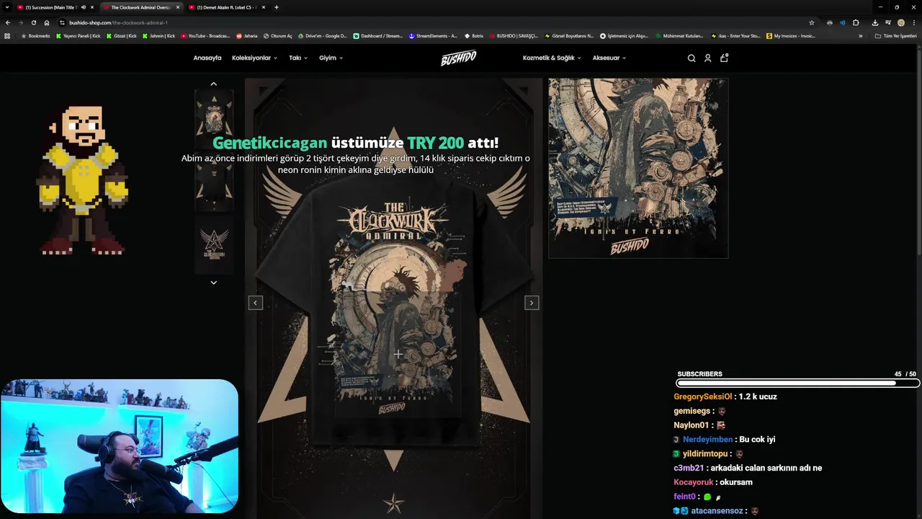Open the site search magnifier icon
Viewport: 922px width, 519px height.
coord(691,58)
